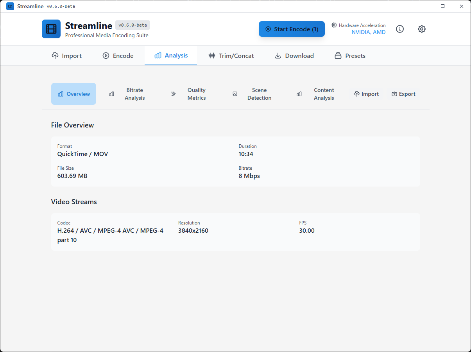Viewport: 471px width, 352px height.
Task: Click the File Overview info card
Action: pos(235,162)
